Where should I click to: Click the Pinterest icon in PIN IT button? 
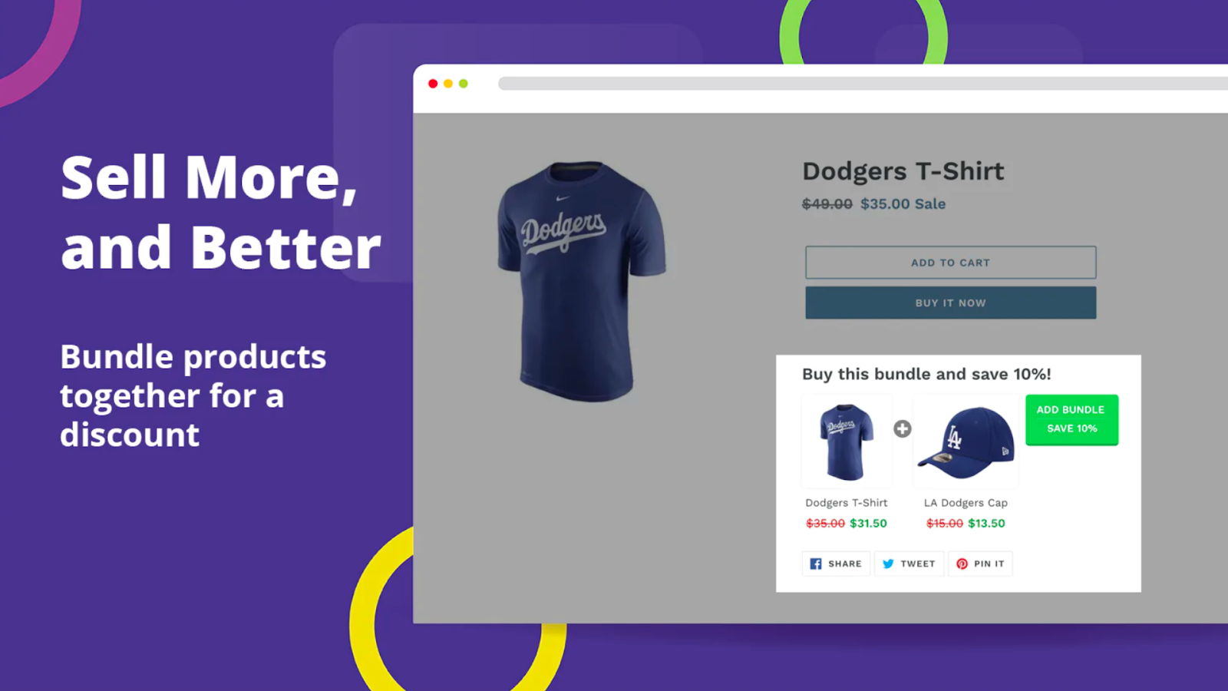[x=962, y=564]
